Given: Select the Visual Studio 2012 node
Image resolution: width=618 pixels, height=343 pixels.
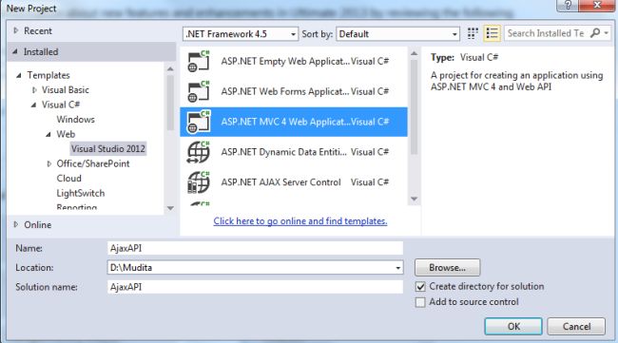Looking at the screenshot, I should (108, 149).
